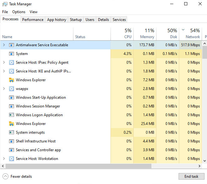This screenshot has height=184, width=207.
Task: Click the folder icon of the 25.4 MB Windows Explorer
Action: tap(12, 124)
